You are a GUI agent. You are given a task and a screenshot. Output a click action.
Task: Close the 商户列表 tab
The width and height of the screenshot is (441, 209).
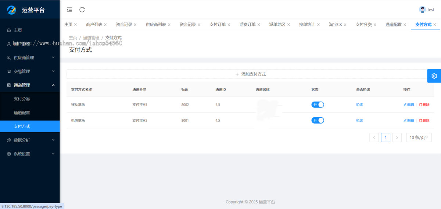pos(105,25)
